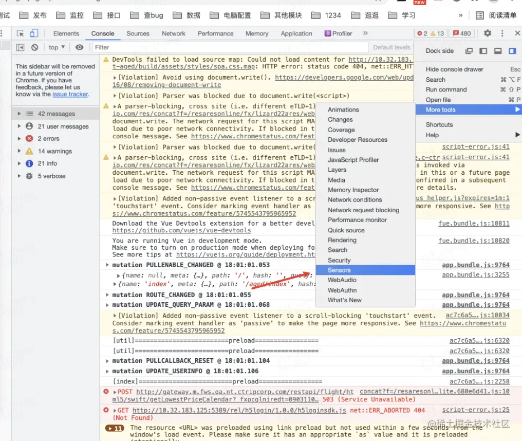Open the 监控 bookmark folder
Image resolution: width=522 pixels, height=441 pixels.
click(69, 15)
